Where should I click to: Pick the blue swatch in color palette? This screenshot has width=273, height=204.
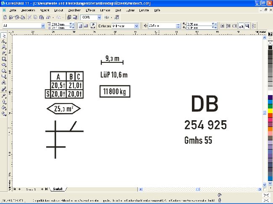(x=270, y=102)
